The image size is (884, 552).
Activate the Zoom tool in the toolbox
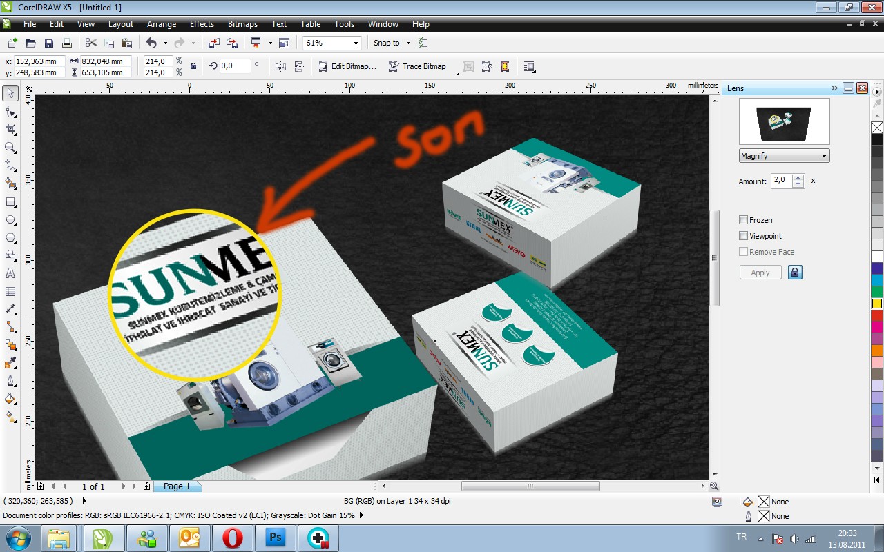coord(10,147)
